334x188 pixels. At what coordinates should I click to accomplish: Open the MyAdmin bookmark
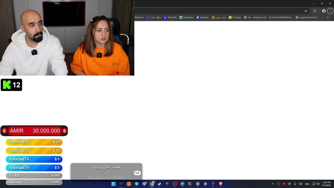(x=139, y=17)
